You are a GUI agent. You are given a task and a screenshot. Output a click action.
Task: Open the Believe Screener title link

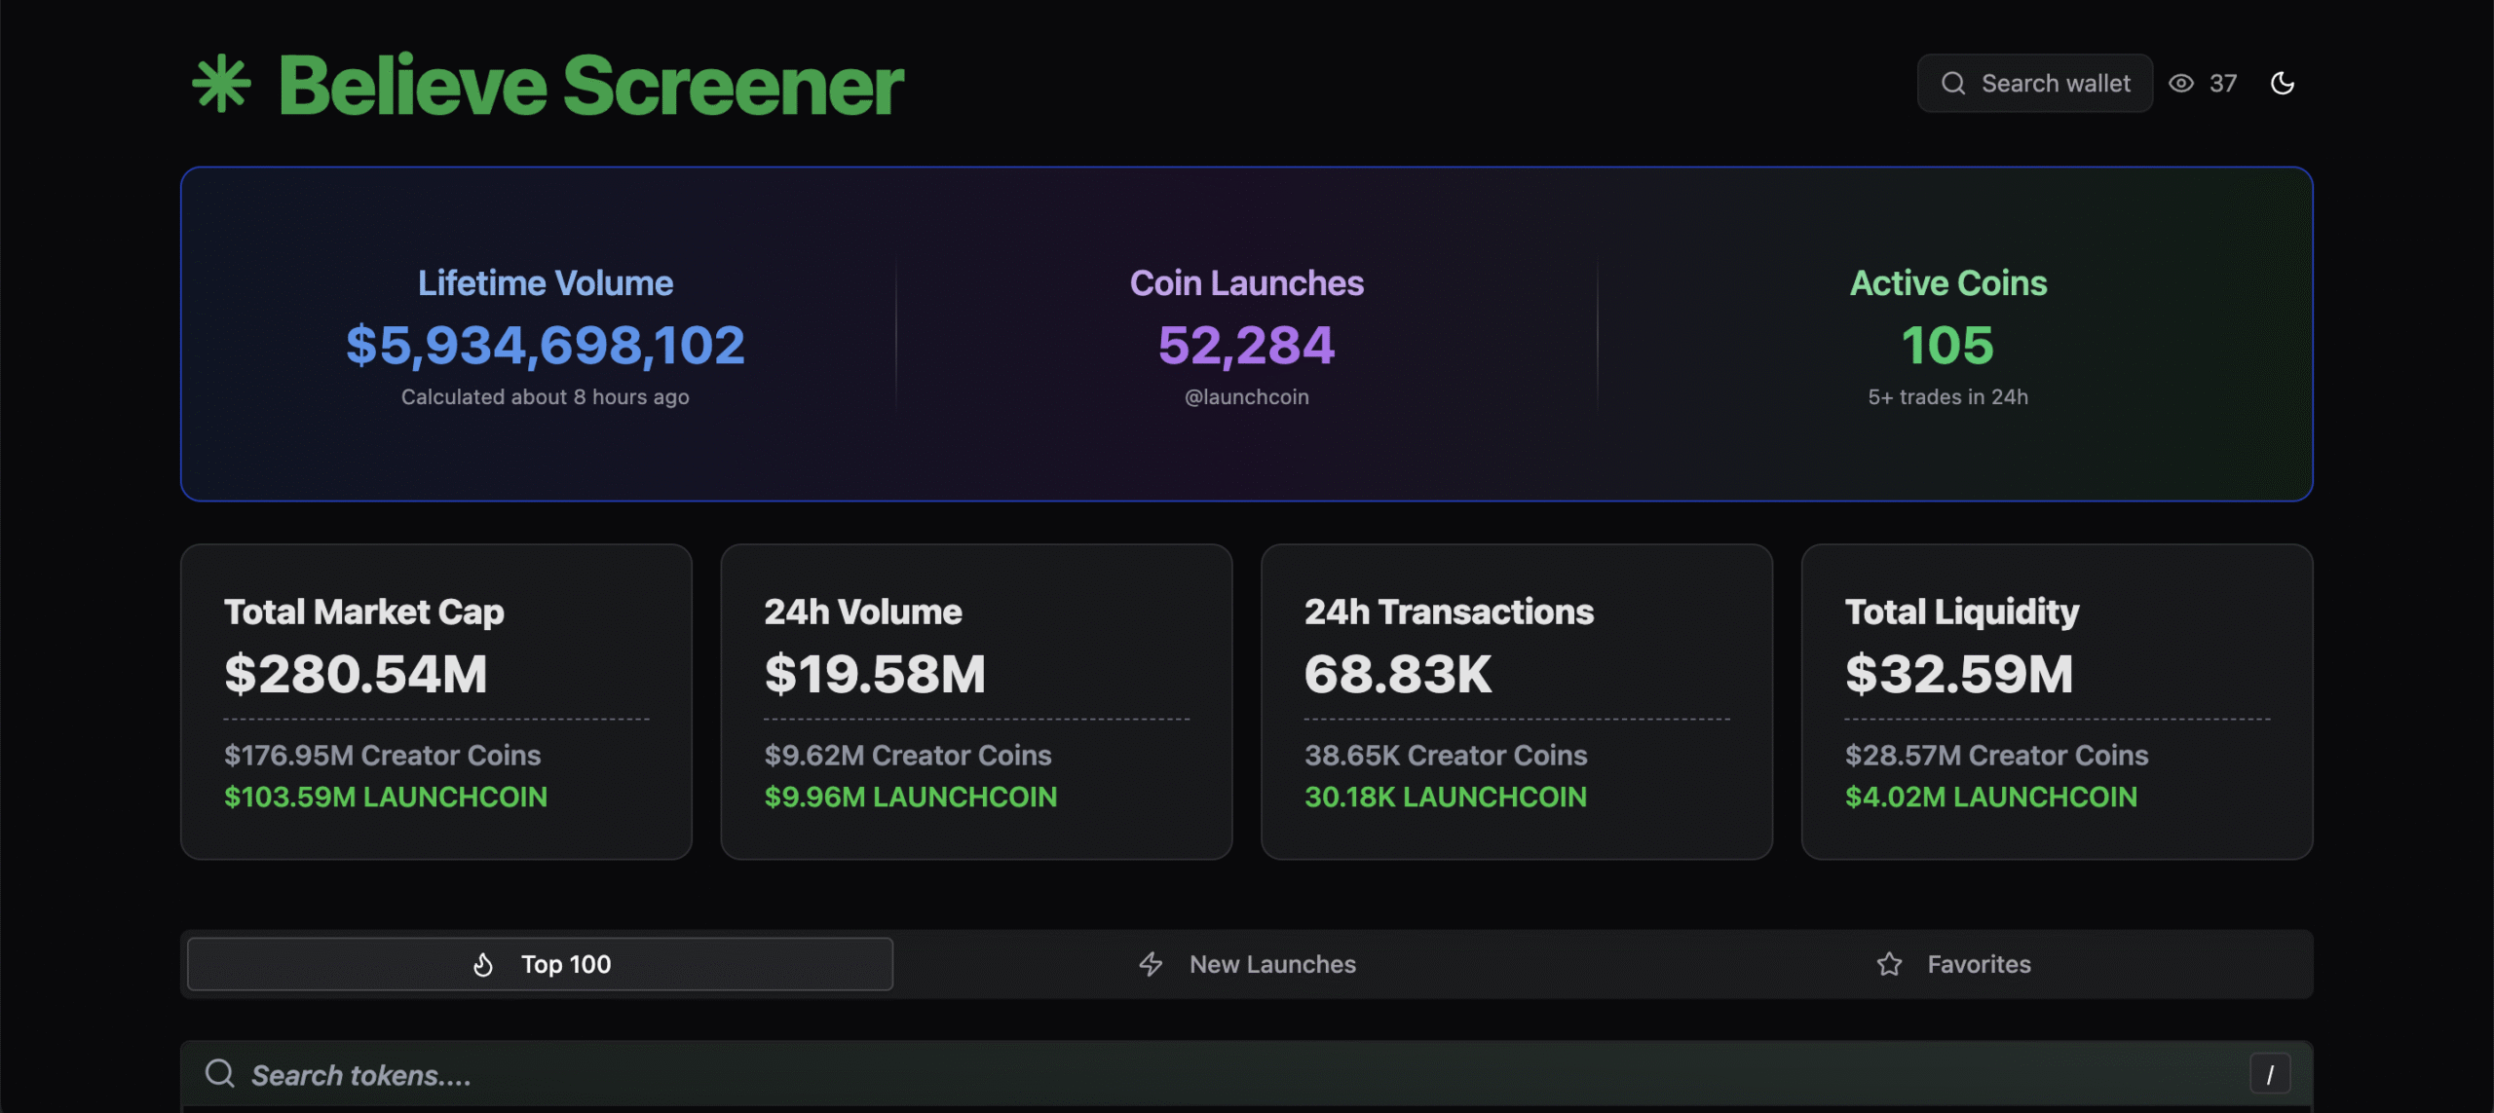pyautogui.click(x=590, y=86)
